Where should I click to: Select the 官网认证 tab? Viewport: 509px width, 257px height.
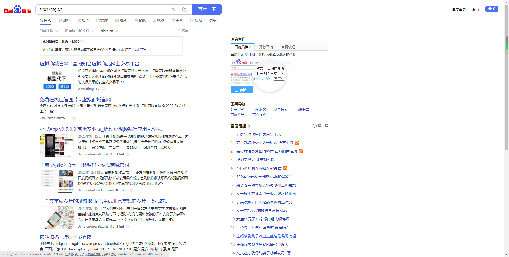point(288,47)
